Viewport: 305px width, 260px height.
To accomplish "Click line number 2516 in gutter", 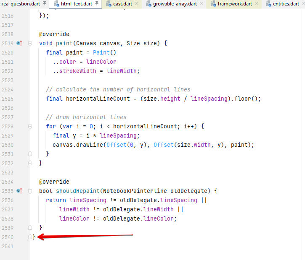I will point(8,16).
